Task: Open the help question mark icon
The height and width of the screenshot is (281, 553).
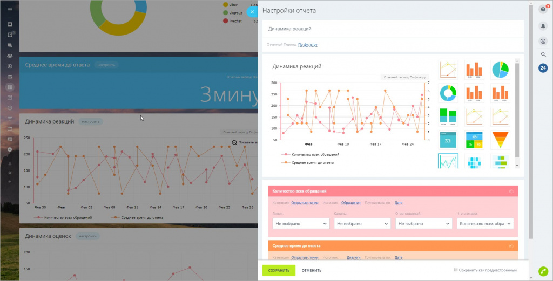Action: (x=543, y=10)
